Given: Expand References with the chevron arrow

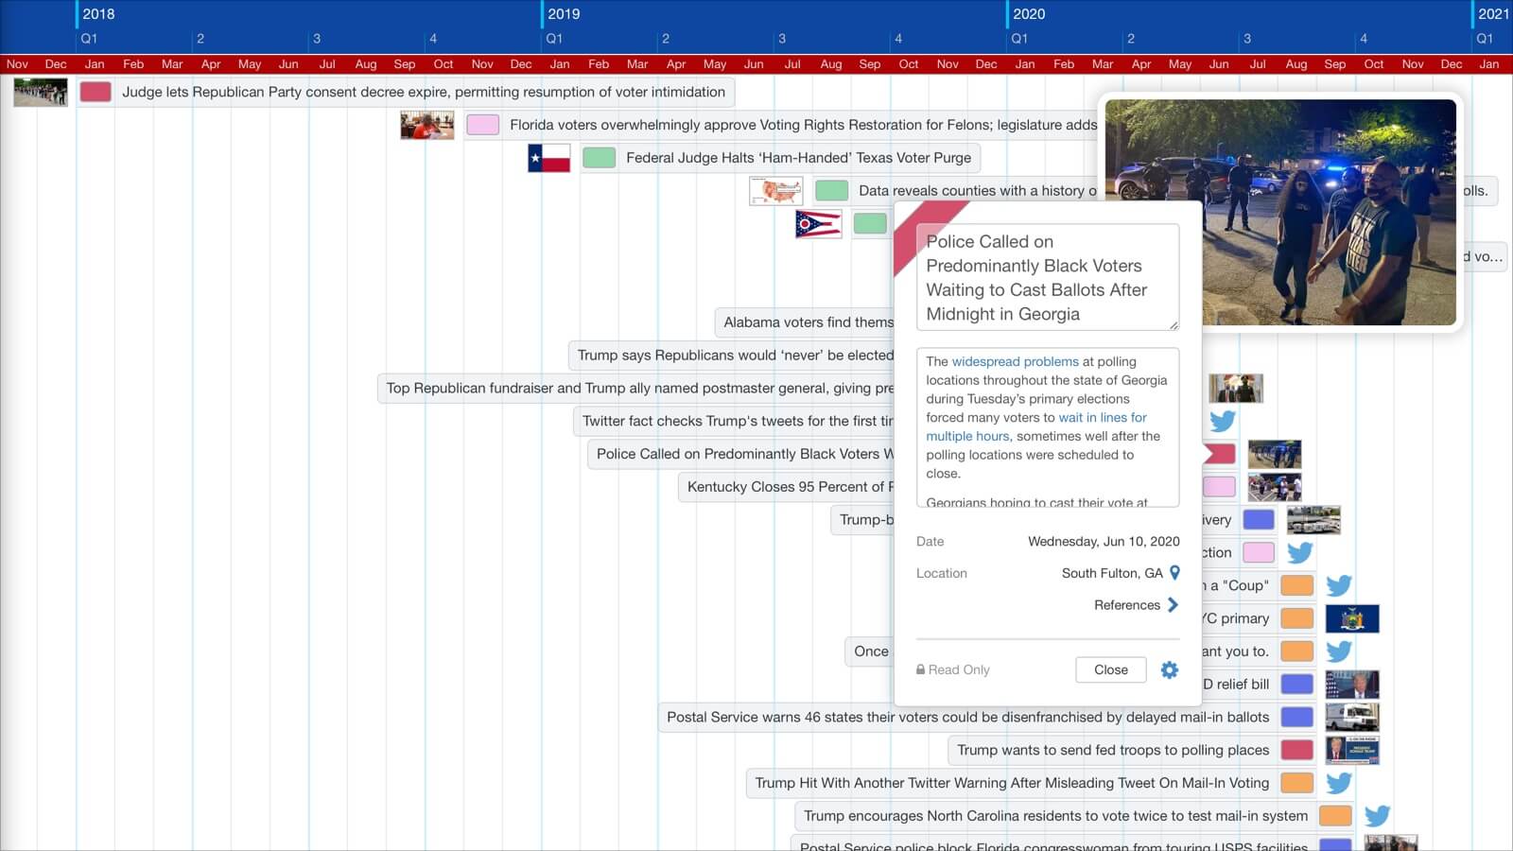Looking at the screenshot, I should [x=1173, y=605].
